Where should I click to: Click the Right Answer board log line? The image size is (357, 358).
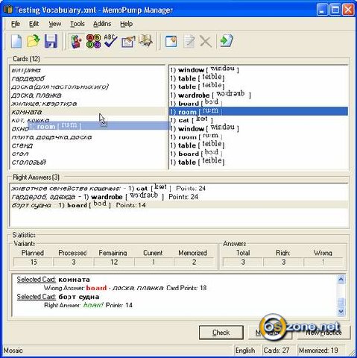pos(88,305)
